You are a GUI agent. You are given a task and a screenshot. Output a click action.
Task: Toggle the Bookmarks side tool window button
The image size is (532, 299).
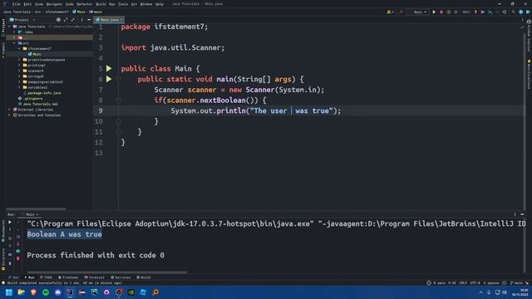(3, 231)
